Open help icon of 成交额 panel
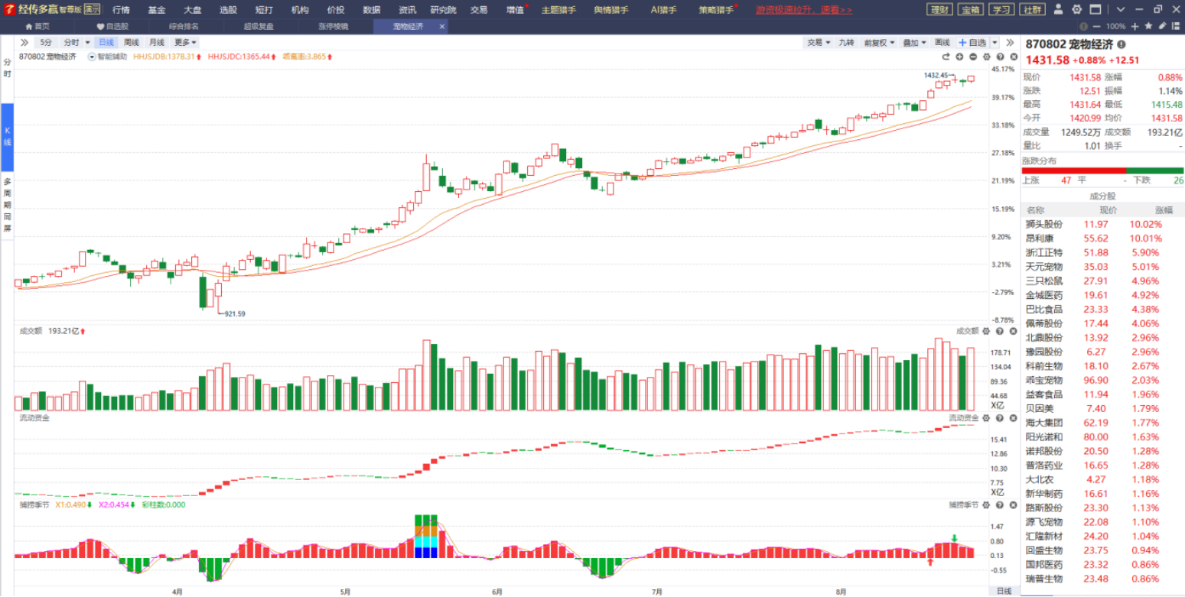 (x=998, y=331)
